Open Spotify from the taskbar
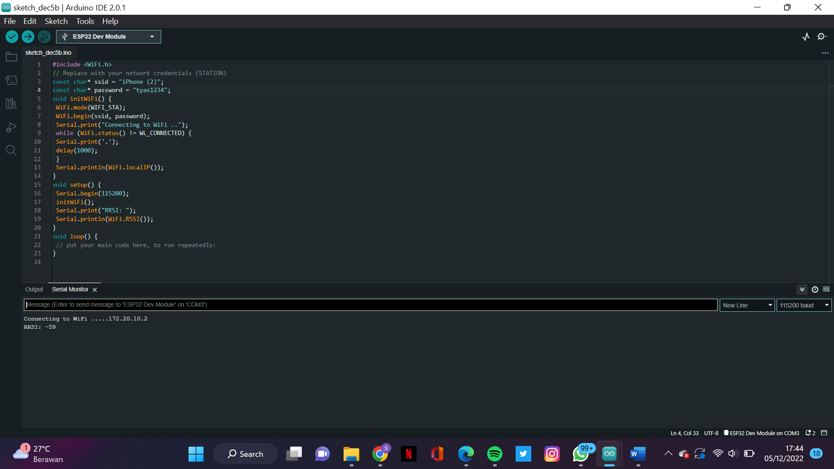 tap(495, 454)
